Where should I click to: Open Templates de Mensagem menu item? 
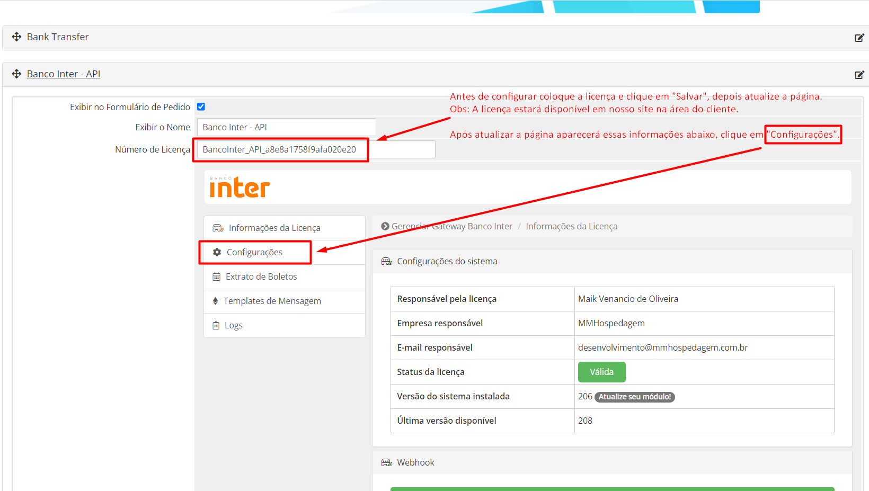[x=285, y=301]
